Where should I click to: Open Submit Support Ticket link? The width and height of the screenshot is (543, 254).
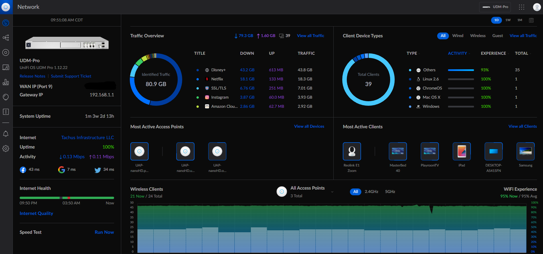71,76
